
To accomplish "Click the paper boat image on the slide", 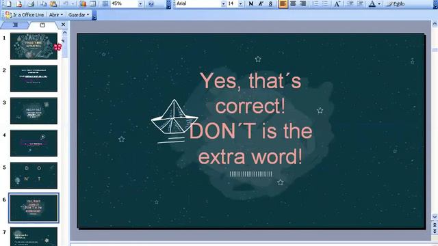I will pyautogui.click(x=175, y=122).
